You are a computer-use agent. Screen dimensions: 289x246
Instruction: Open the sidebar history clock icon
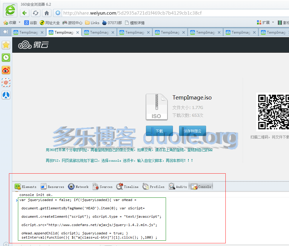[x=6, y=57]
